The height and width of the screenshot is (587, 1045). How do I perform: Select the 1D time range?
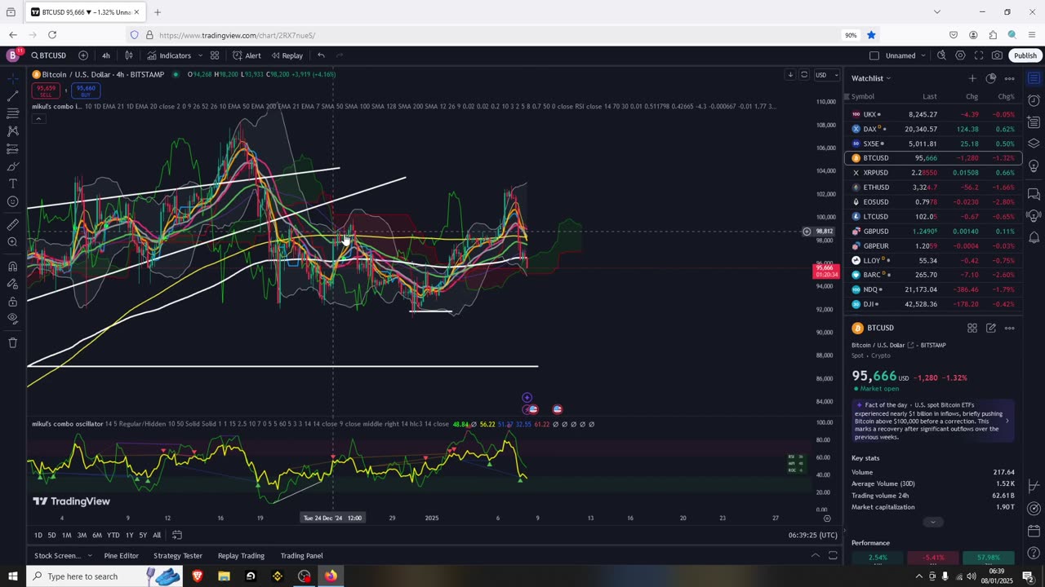(x=38, y=535)
